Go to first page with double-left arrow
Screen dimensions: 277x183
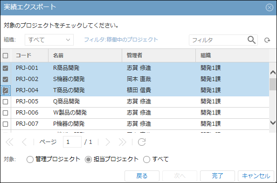tap(9, 142)
